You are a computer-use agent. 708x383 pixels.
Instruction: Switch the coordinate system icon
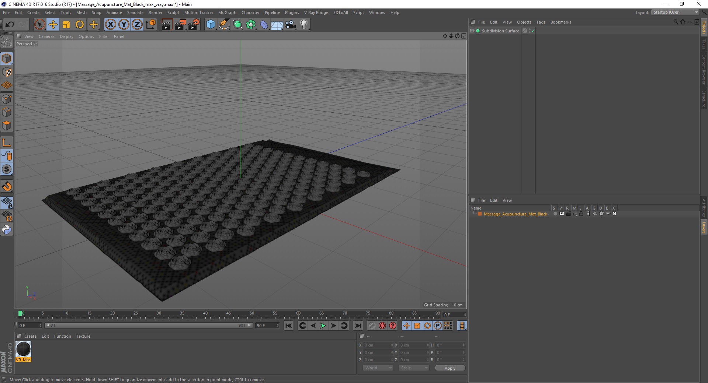pos(151,25)
